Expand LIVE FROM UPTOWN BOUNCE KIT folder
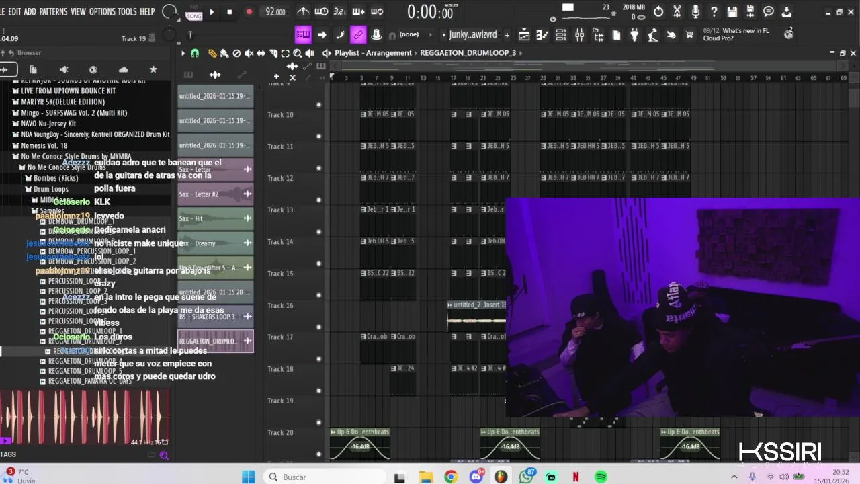Screen dimensions: 860x484 (x=68, y=91)
